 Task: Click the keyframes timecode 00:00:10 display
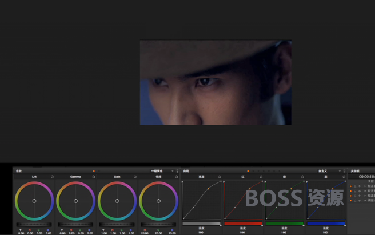coord(366,177)
